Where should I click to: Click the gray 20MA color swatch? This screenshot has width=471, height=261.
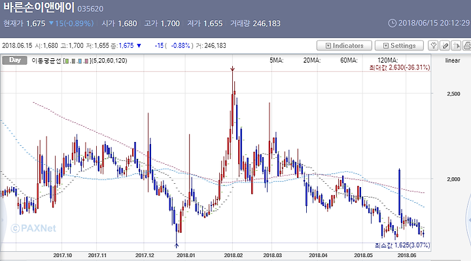pyautogui.click(x=73, y=61)
